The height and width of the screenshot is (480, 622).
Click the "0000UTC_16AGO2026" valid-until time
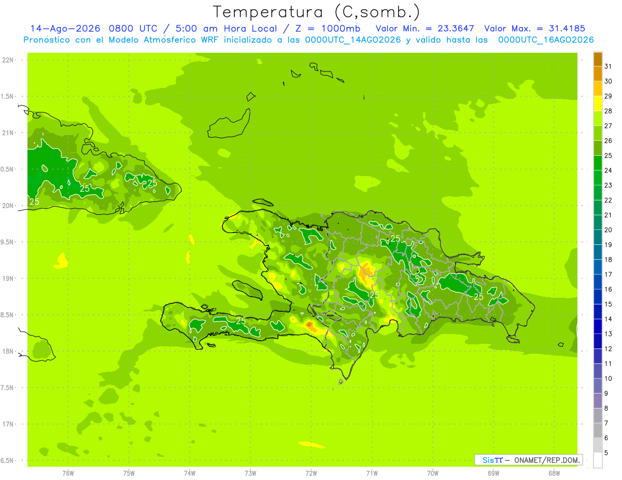pyautogui.click(x=546, y=40)
